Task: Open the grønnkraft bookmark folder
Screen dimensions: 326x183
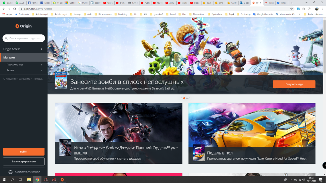Action: [156, 14]
